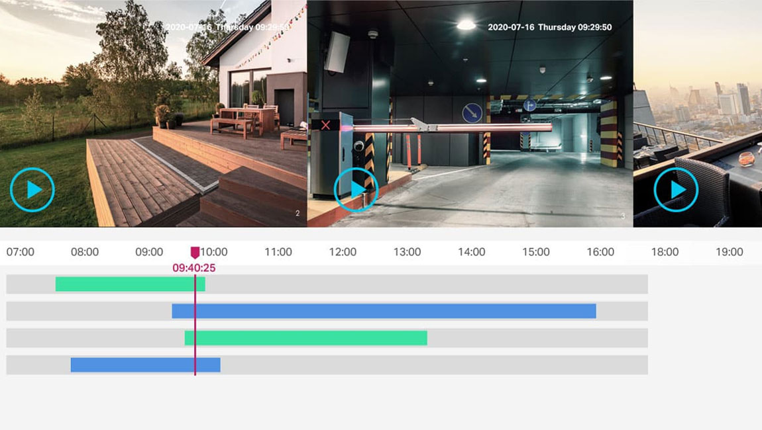
Task: Click the garage camera timestamp overlay
Action: tap(549, 28)
